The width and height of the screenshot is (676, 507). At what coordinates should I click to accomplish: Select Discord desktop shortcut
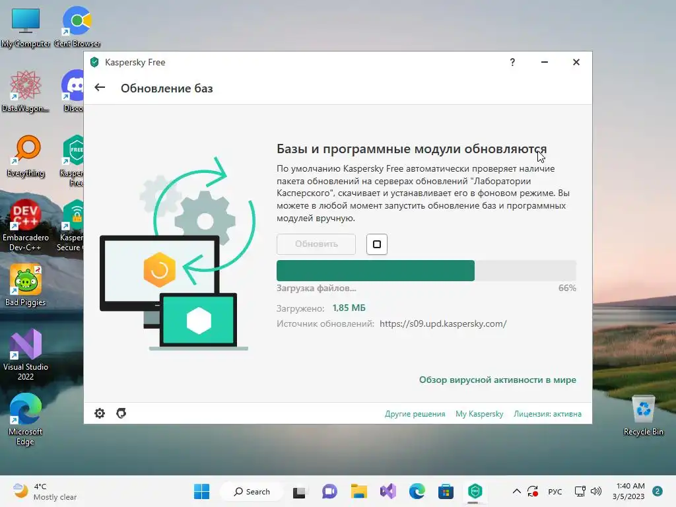coord(73,91)
